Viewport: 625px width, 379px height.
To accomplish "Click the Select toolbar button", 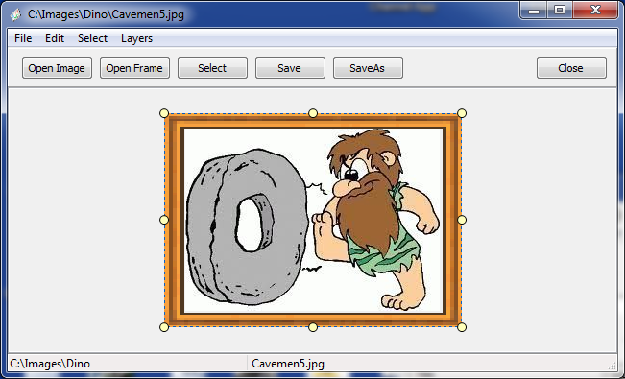I will coord(212,68).
